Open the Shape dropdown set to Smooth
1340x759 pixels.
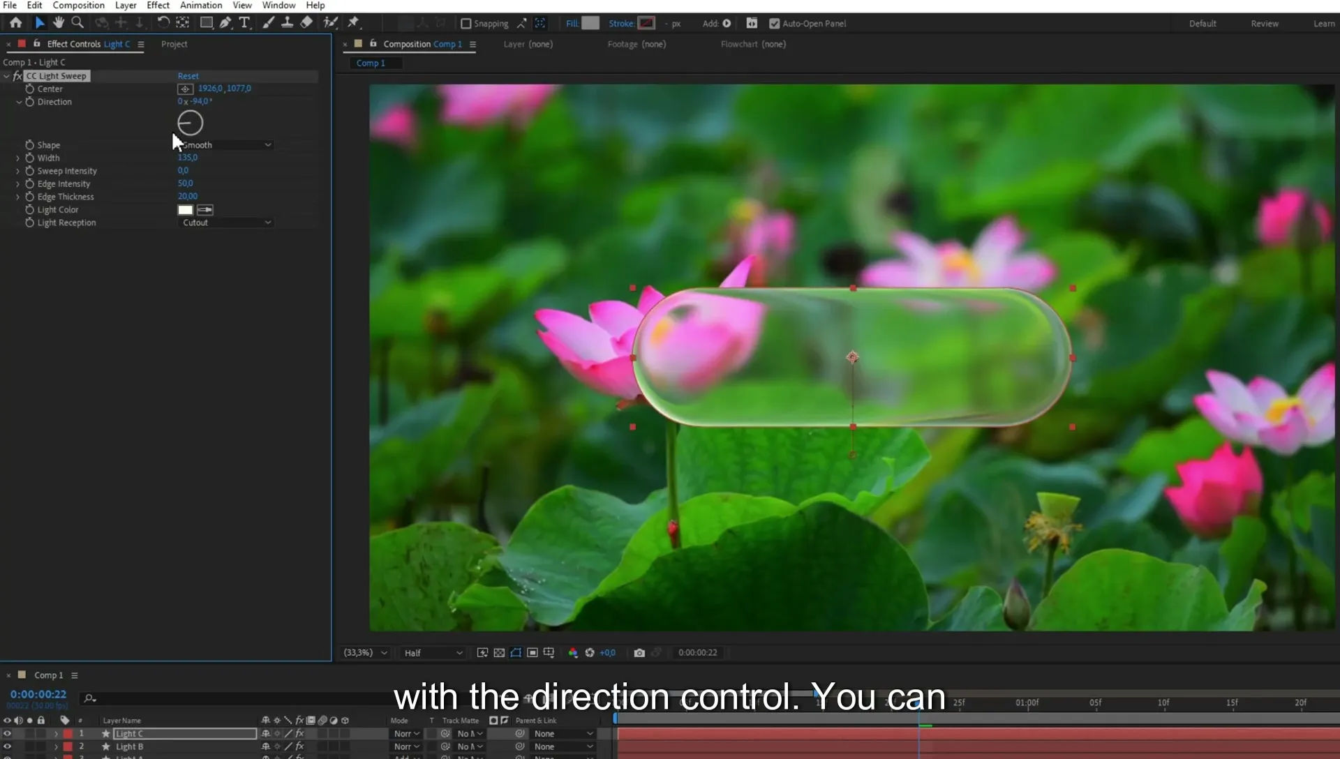pos(225,144)
